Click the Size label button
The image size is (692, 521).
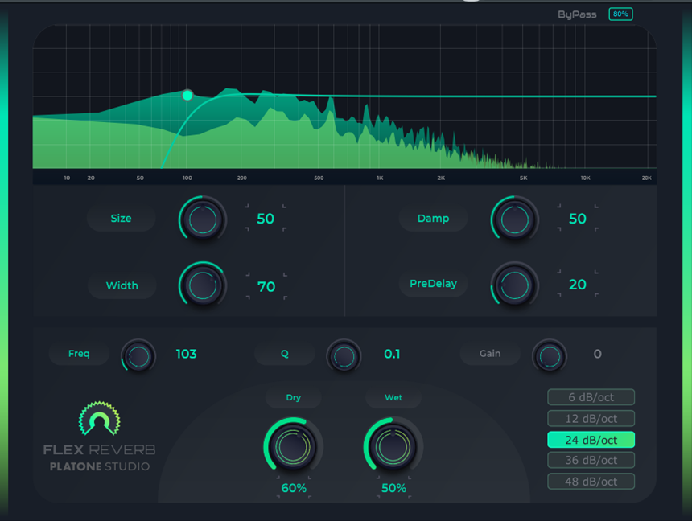[x=121, y=219]
